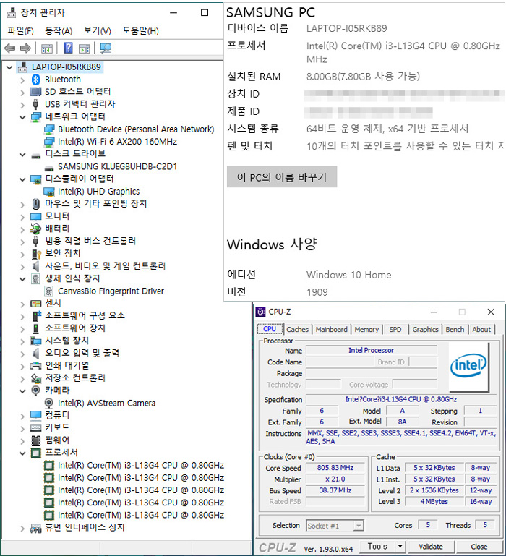Click the 키보드 category icon
506x559 pixels.
coord(36,428)
